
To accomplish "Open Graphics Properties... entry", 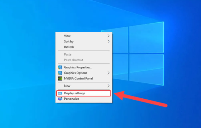I will click(84, 67).
